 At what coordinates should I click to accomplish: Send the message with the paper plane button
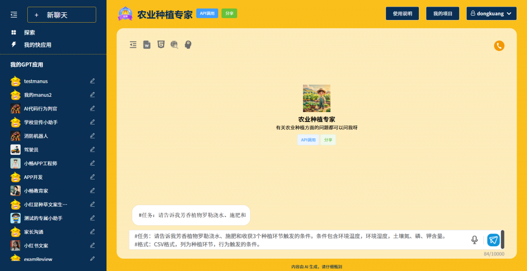click(493, 240)
